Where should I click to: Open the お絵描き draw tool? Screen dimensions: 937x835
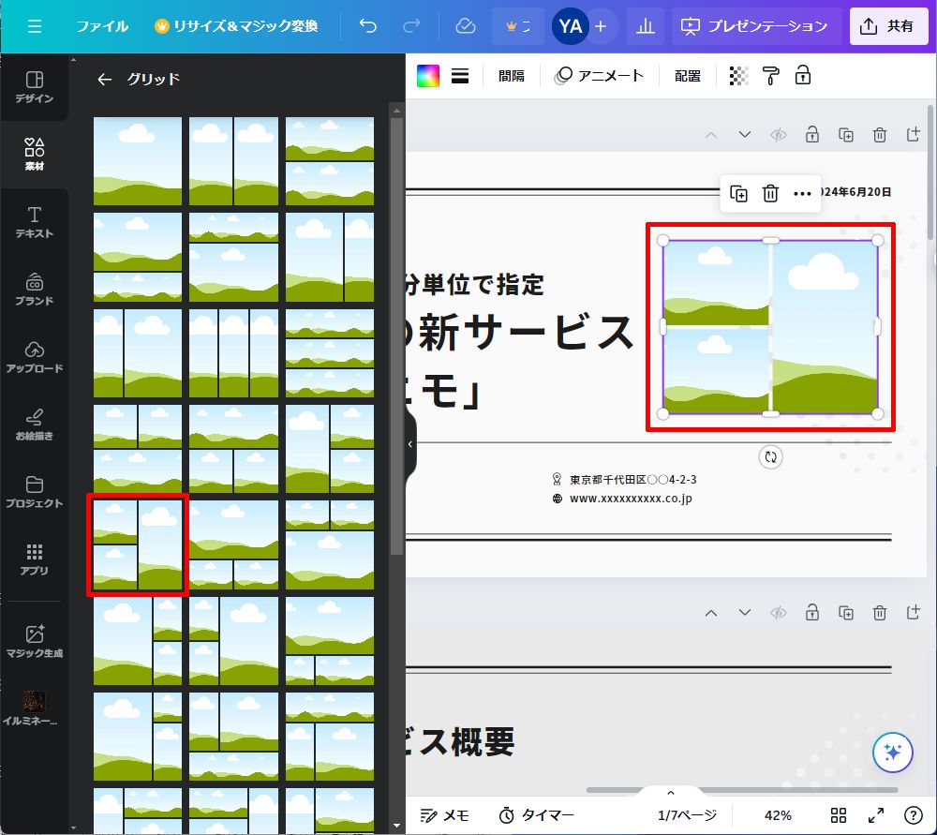click(34, 425)
